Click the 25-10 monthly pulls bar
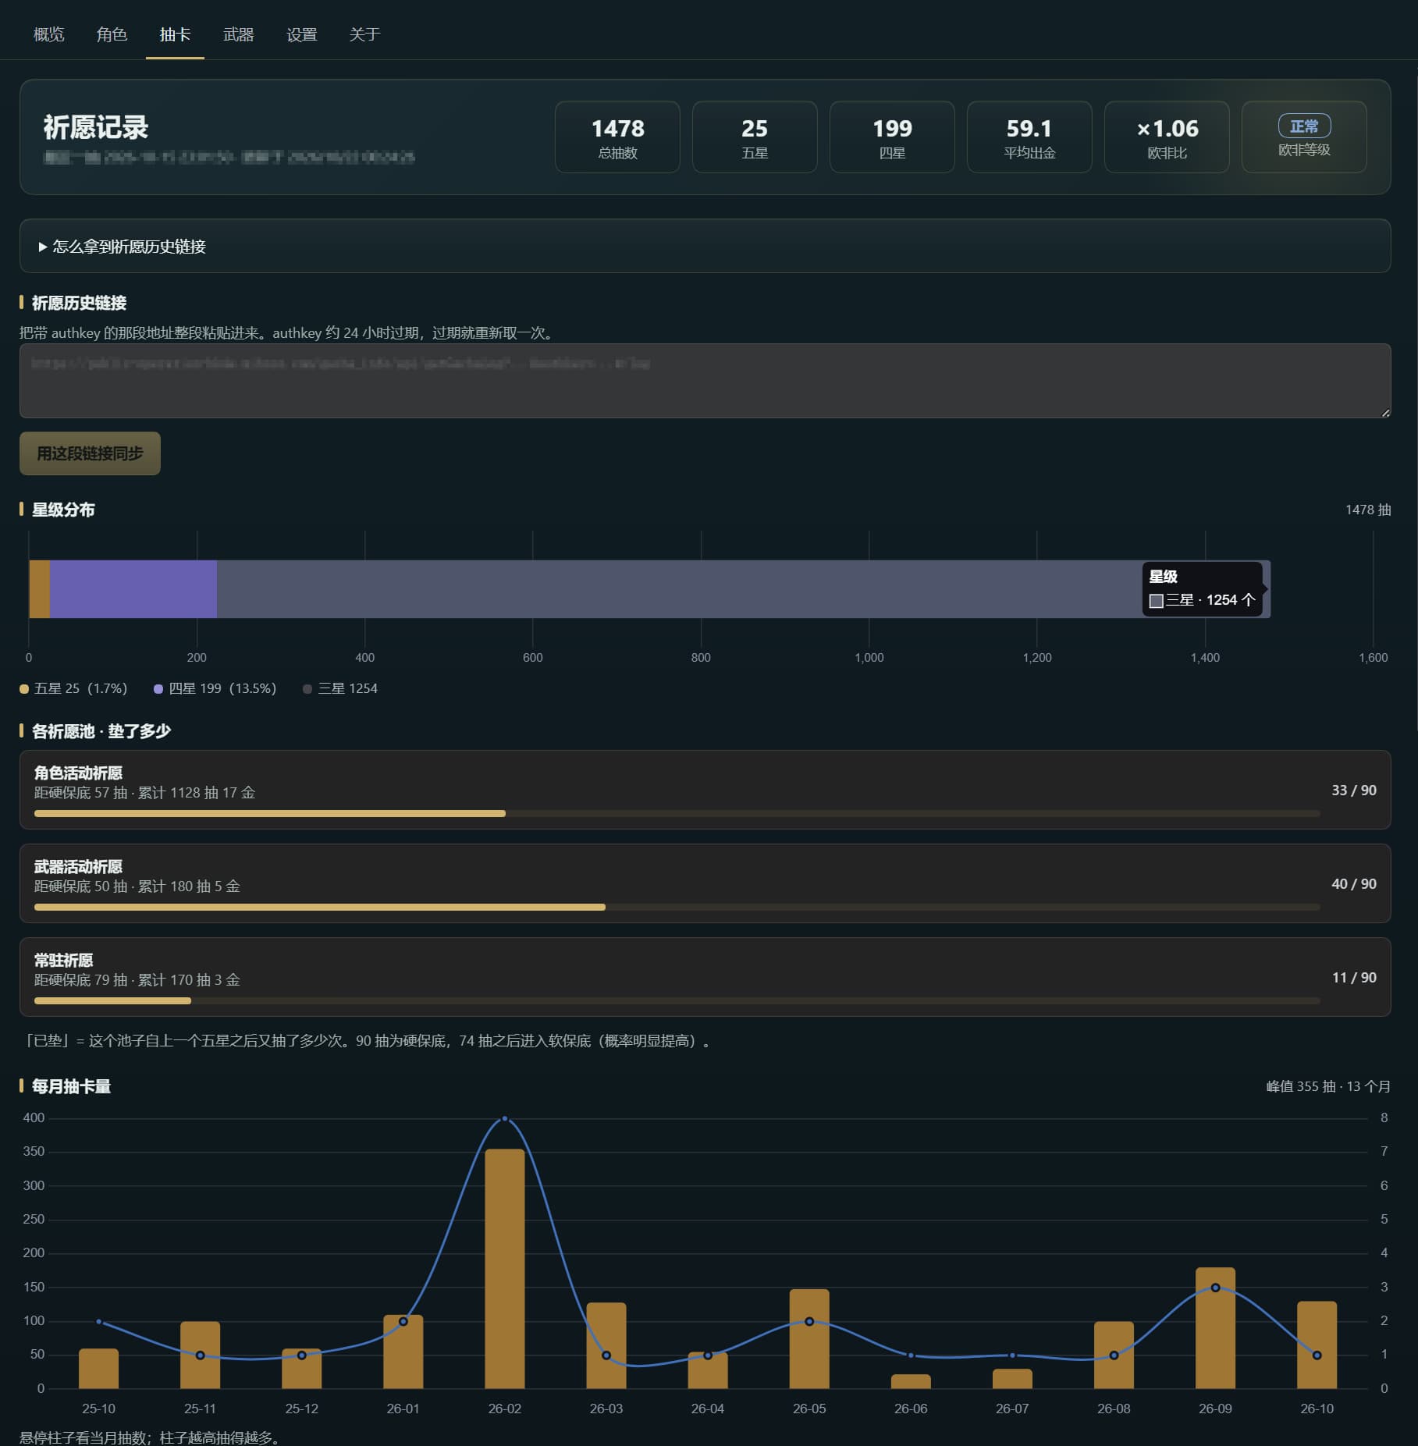 coord(98,1369)
